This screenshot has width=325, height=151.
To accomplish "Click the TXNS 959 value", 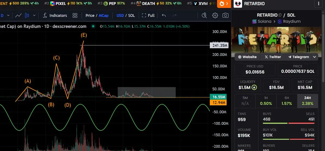I will point(242,120).
